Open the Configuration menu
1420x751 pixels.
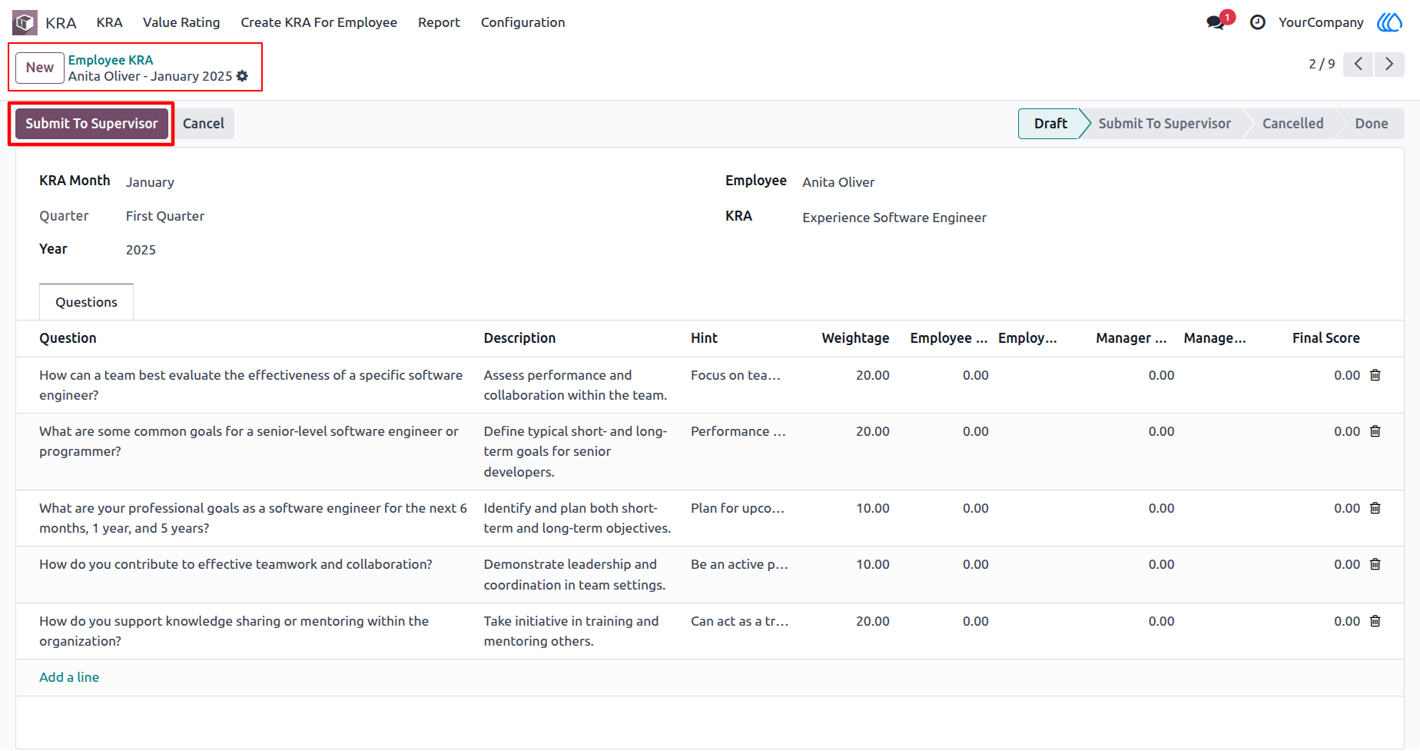click(x=523, y=22)
